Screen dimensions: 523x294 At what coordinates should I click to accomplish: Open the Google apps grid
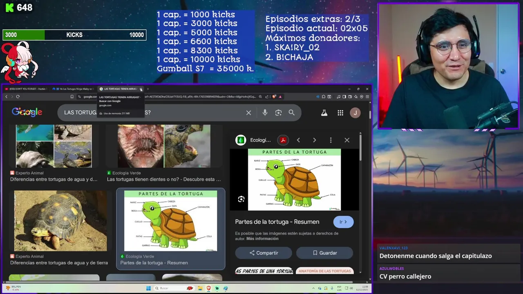pyautogui.click(x=340, y=113)
